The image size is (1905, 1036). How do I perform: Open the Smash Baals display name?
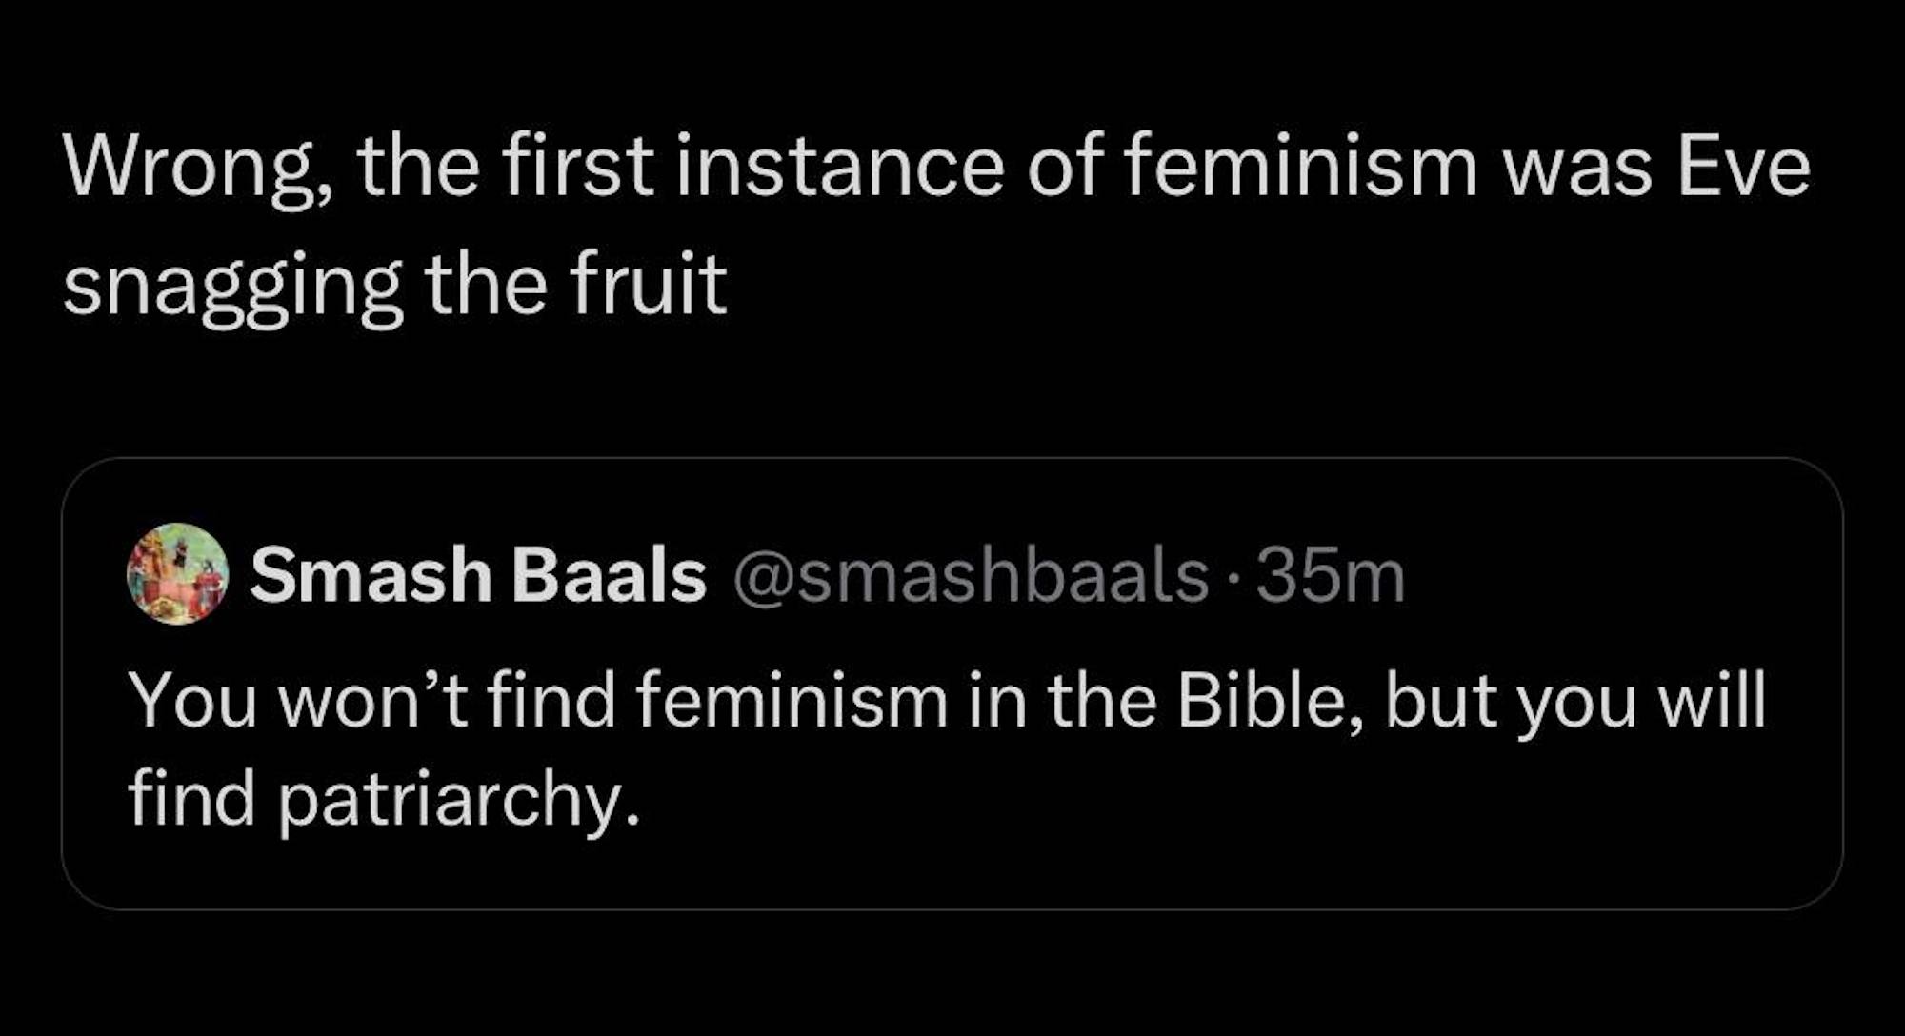(477, 575)
